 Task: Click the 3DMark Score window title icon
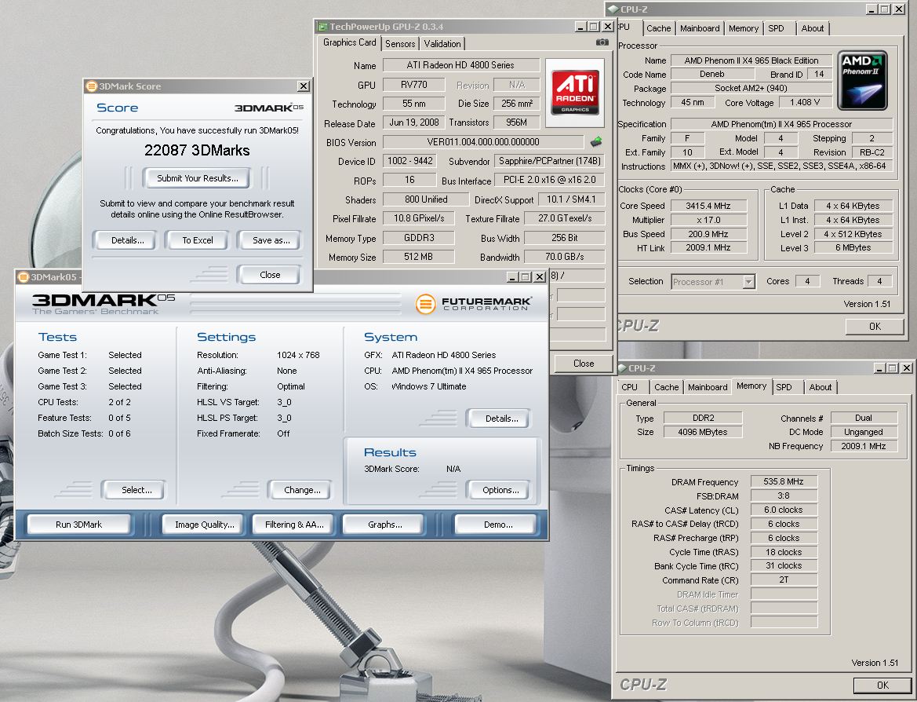(x=91, y=86)
